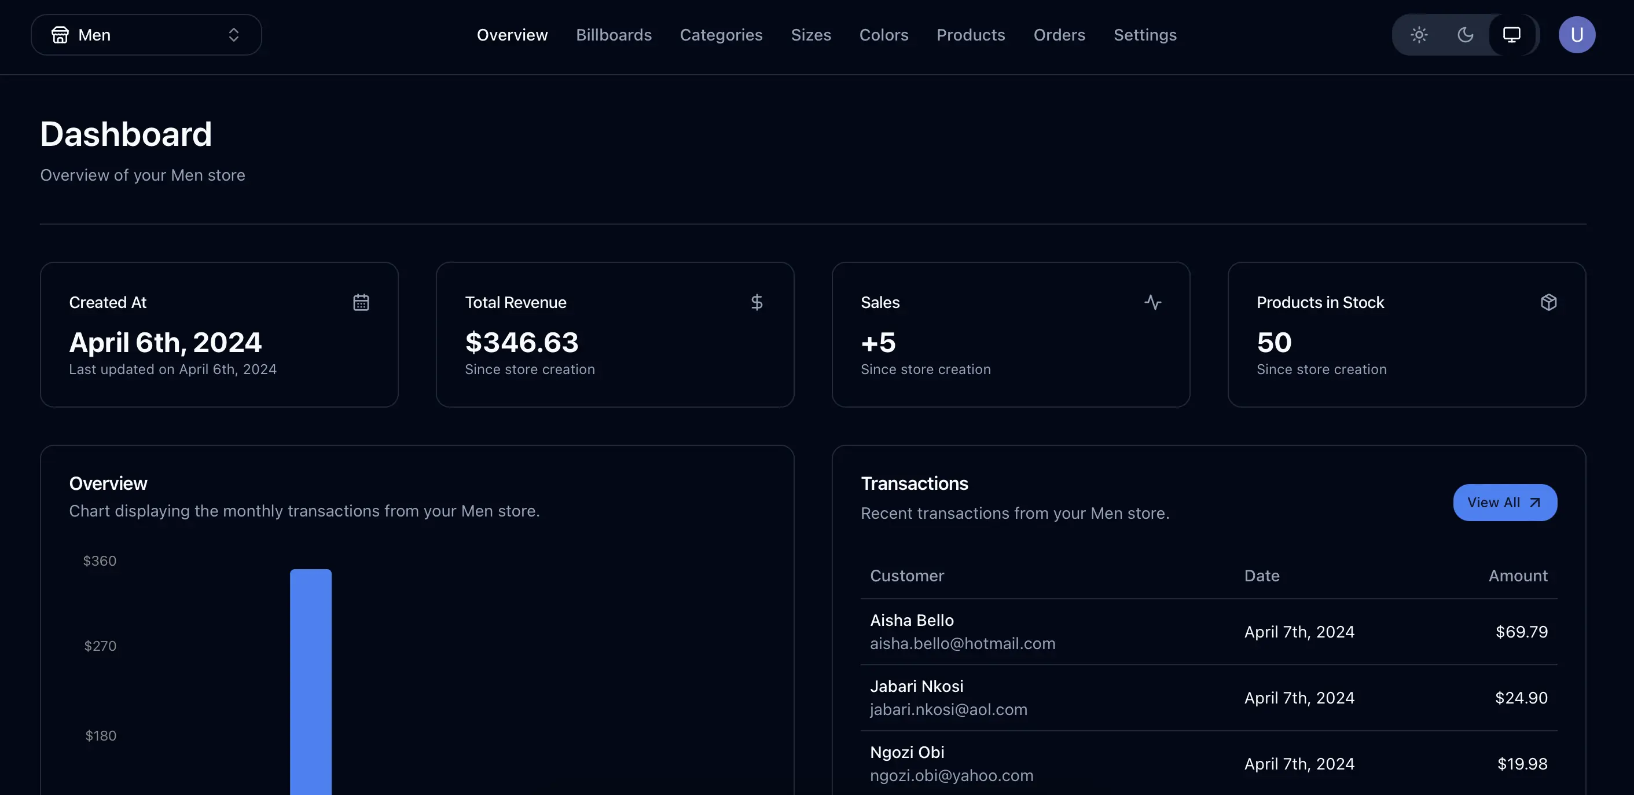The image size is (1634, 795).
Task: Select system theme with monitor icon
Action: pyautogui.click(x=1511, y=35)
